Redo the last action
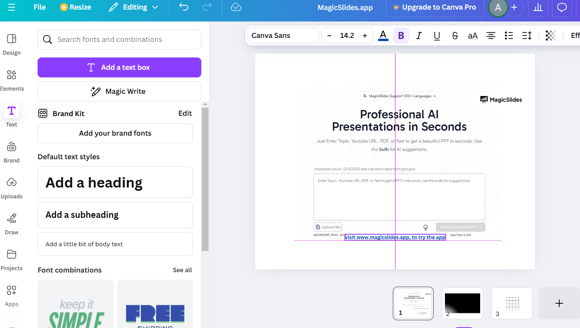 coord(207,7)
